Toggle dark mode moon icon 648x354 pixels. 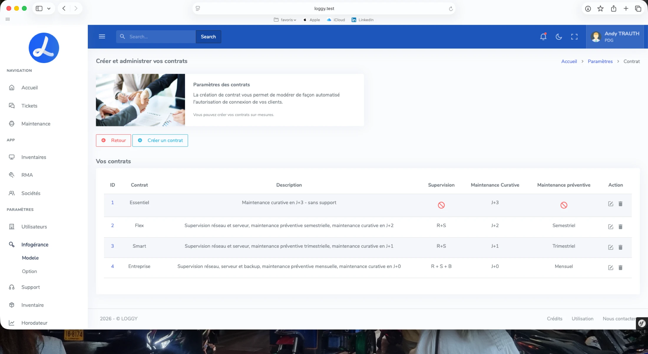[x=559, y=37]
